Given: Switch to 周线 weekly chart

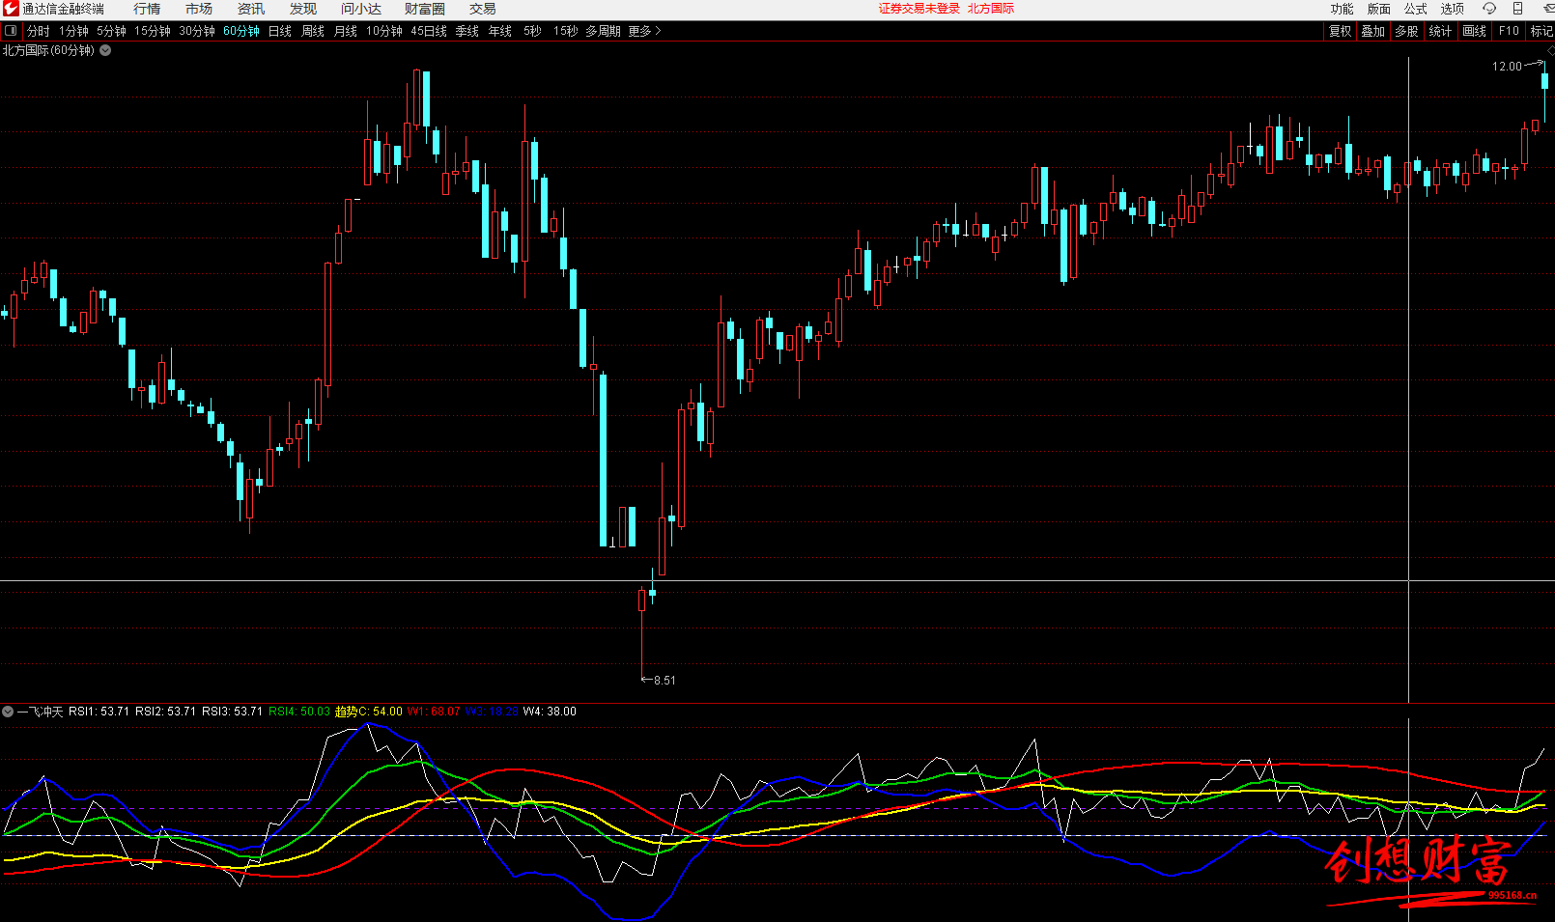Looking at the screenshot, I should point(313,31).
